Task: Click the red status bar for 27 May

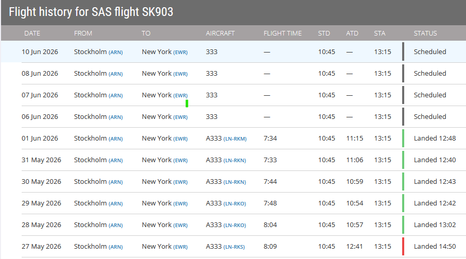Action: (403, 247)
